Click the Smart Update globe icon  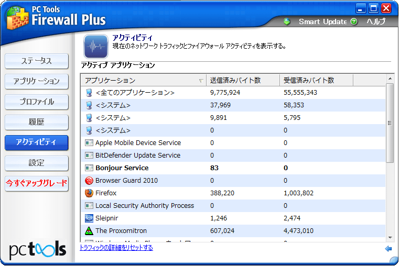coord(287,22)
